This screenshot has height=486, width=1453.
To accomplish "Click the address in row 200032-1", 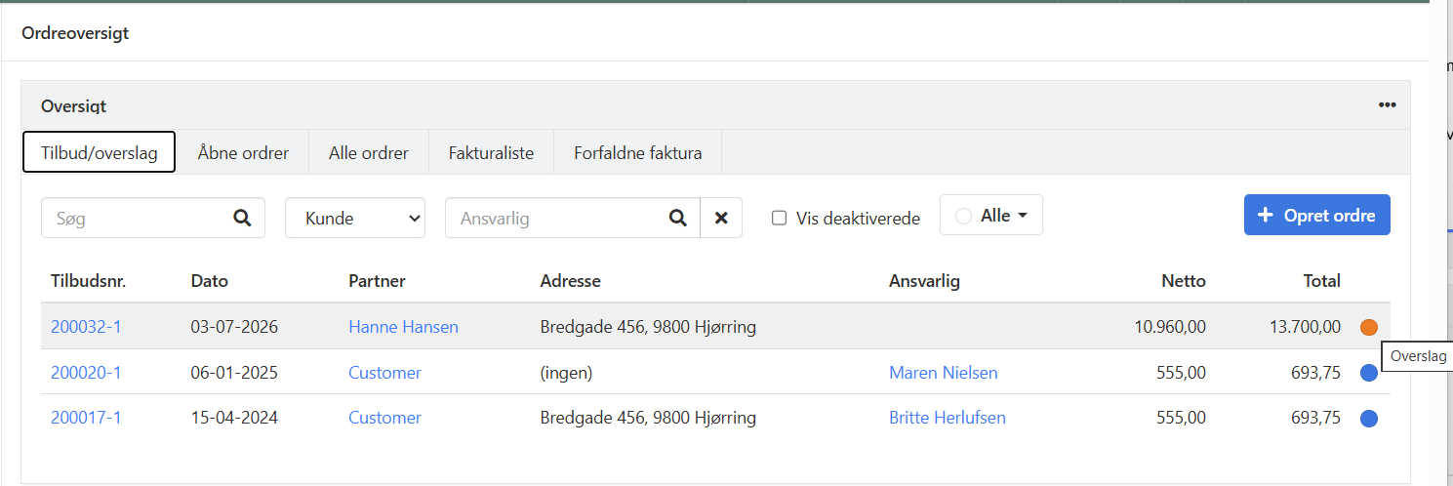I will click(648, 327).
